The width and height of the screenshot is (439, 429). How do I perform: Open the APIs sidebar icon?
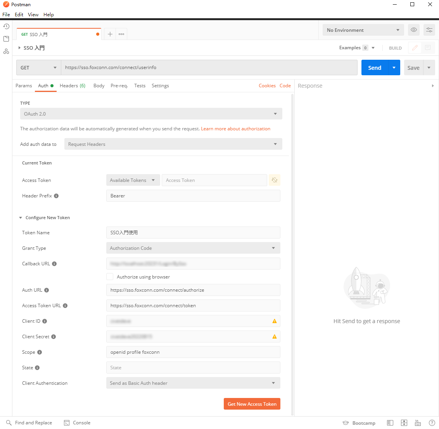click(x=6, y=51)
